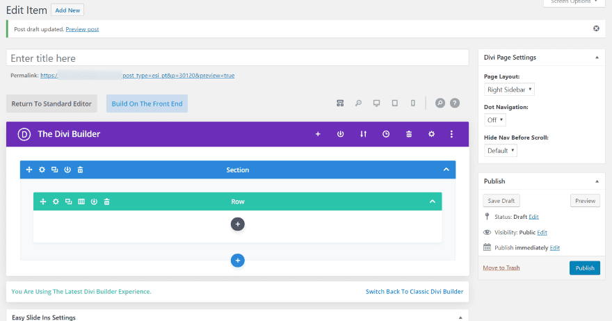Switch to tablet preview icon
This screenshot has width=612, height=321.
(x=395, y=104)
